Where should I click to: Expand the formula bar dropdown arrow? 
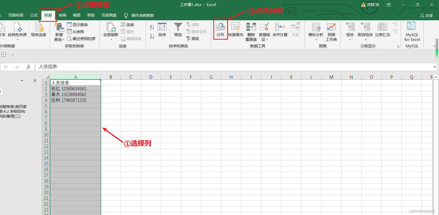[x=435, y=67]
